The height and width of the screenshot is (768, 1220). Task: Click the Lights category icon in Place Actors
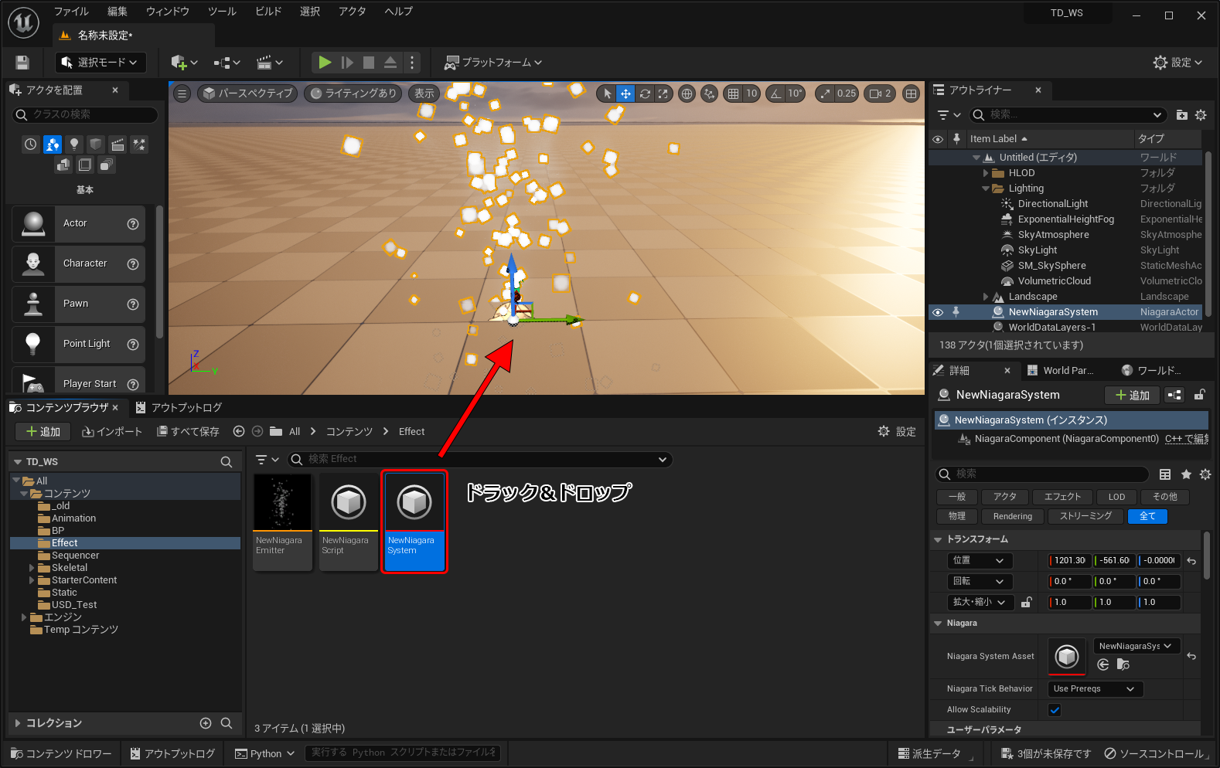click(74, 144)
